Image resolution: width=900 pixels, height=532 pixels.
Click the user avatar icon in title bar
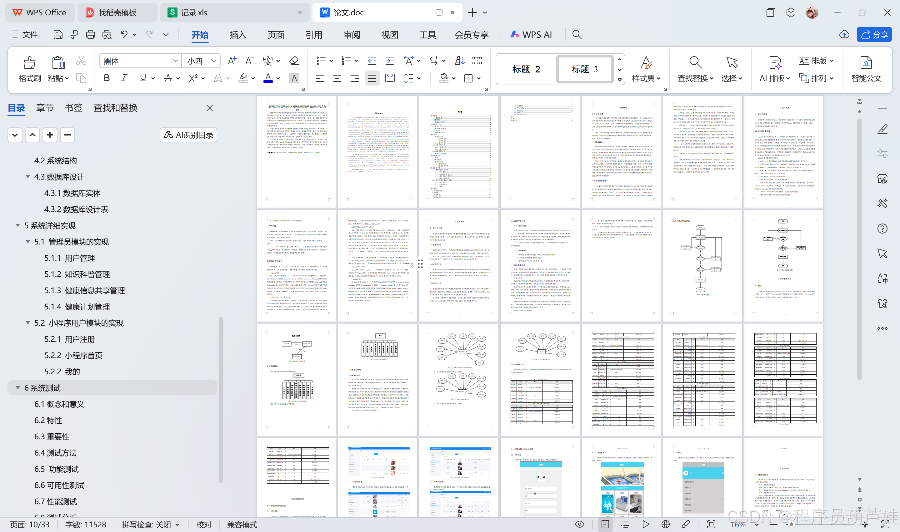coord(812,12)
